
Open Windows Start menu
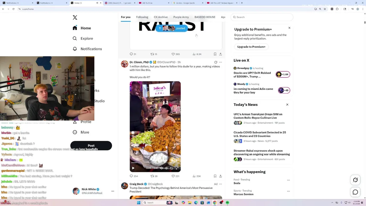coord(138,203)
